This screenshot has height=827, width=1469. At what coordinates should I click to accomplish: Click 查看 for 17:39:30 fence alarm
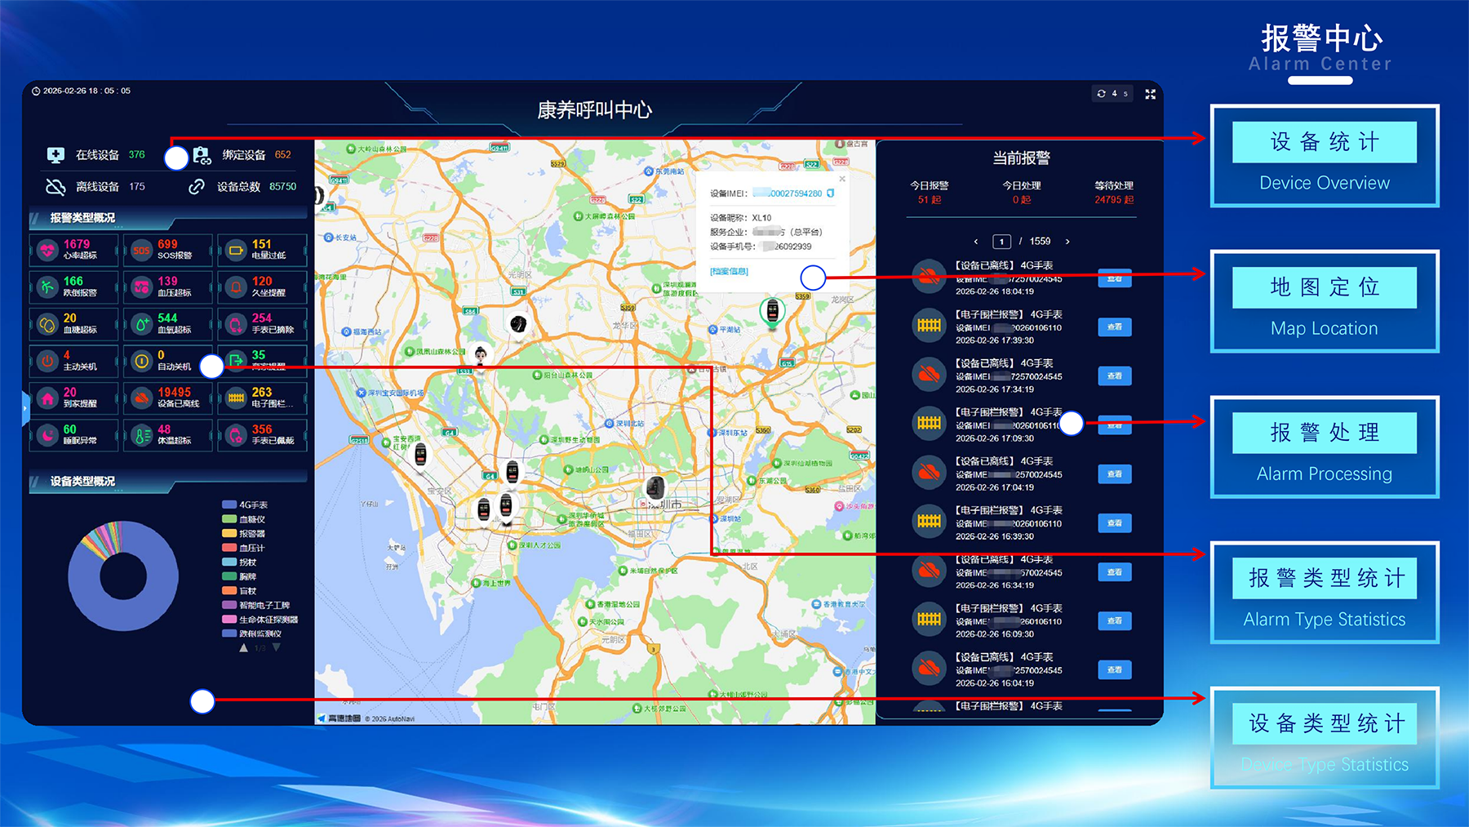pyautogui.click(x=1114, y=327)
